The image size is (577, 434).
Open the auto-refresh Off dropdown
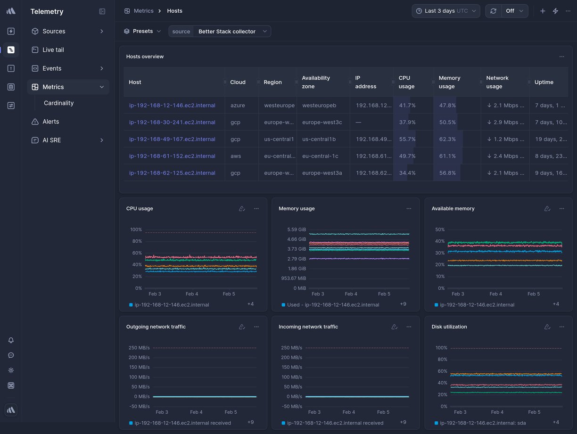tap(514, 10)
